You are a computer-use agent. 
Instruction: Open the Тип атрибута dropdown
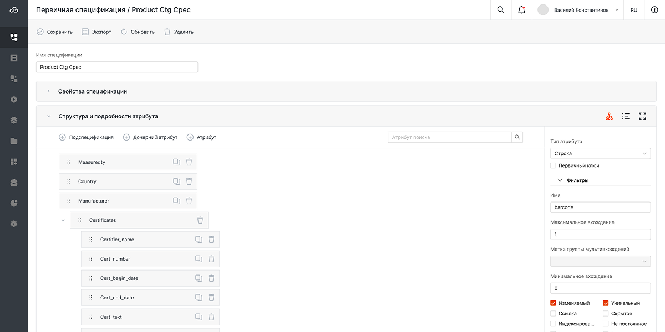point(600,153)
